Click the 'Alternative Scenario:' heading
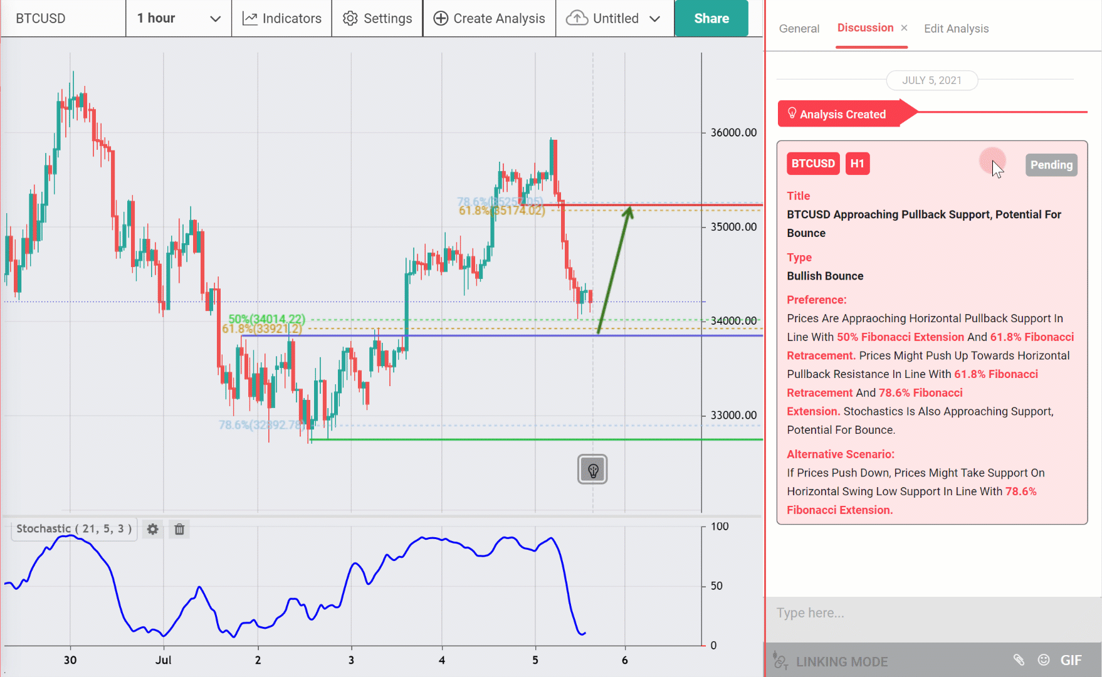 point(841,454)
